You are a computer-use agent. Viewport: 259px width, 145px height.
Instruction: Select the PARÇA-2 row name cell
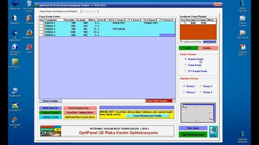tap(54, 26)
